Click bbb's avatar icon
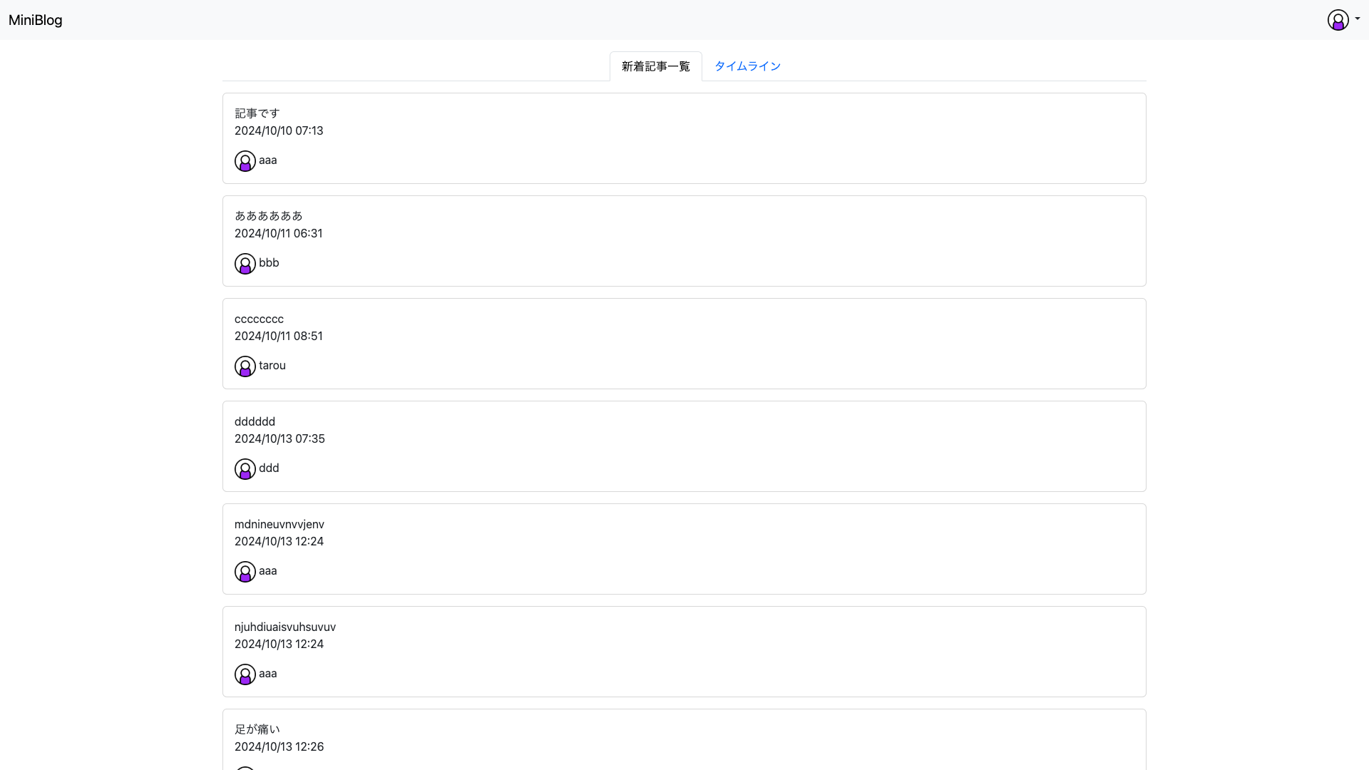This screenshot has height=770, width=1369. tap(245, 264)
